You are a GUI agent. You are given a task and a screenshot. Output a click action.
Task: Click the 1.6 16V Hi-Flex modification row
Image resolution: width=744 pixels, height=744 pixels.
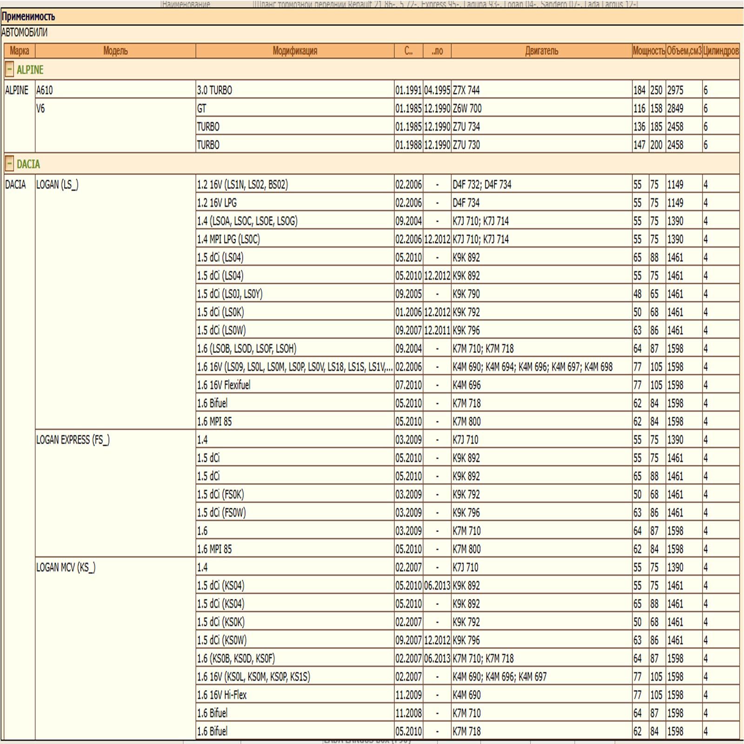pyautogui.click(x=222, y=695)
